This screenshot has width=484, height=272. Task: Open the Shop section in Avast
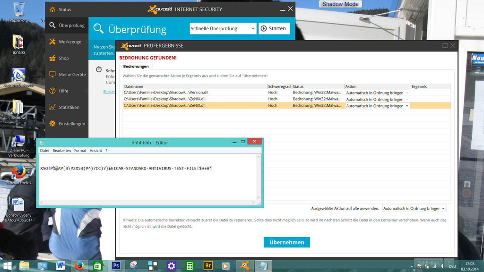pos(67,58)
